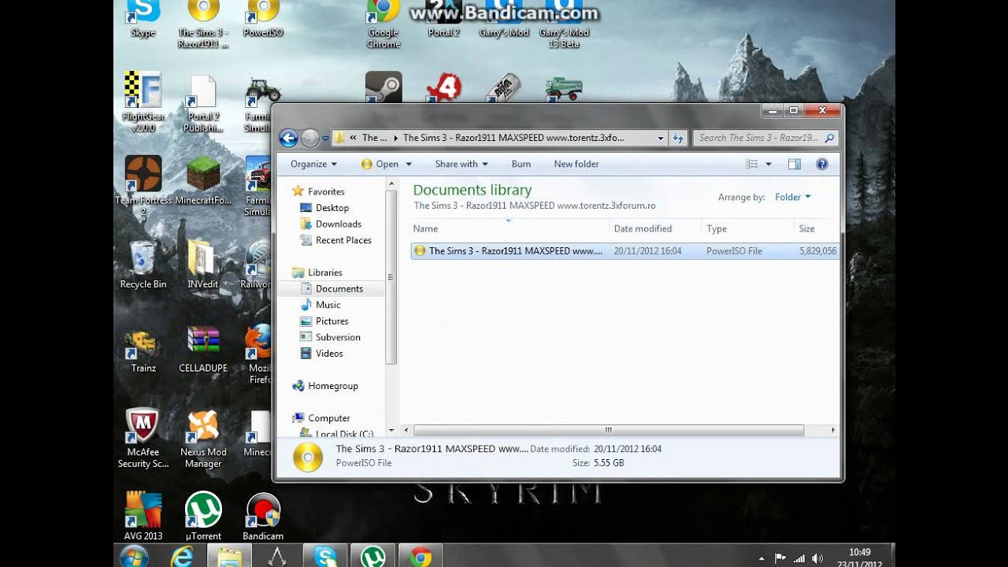Sort by Date modified column header
Viewport: 1008px width, 567px height.
click(656, 228)
